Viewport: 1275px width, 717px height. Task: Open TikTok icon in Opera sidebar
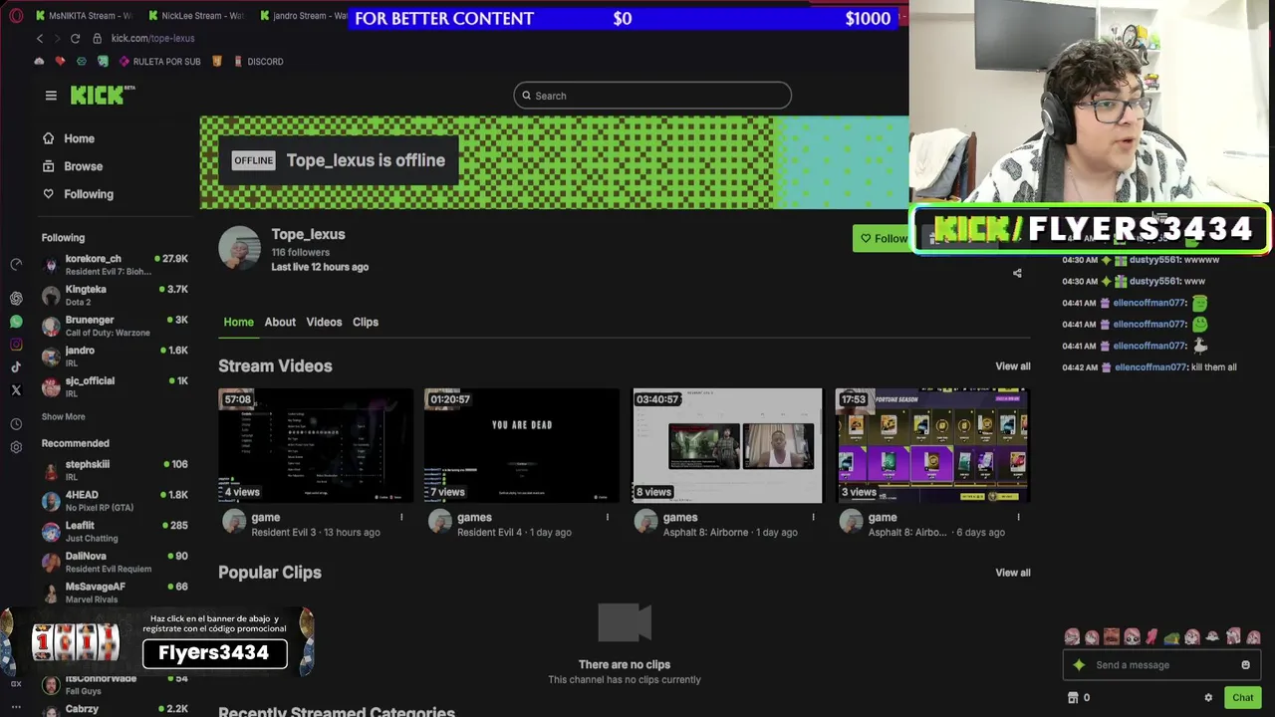pyautogui.click(x=16, y=367)
